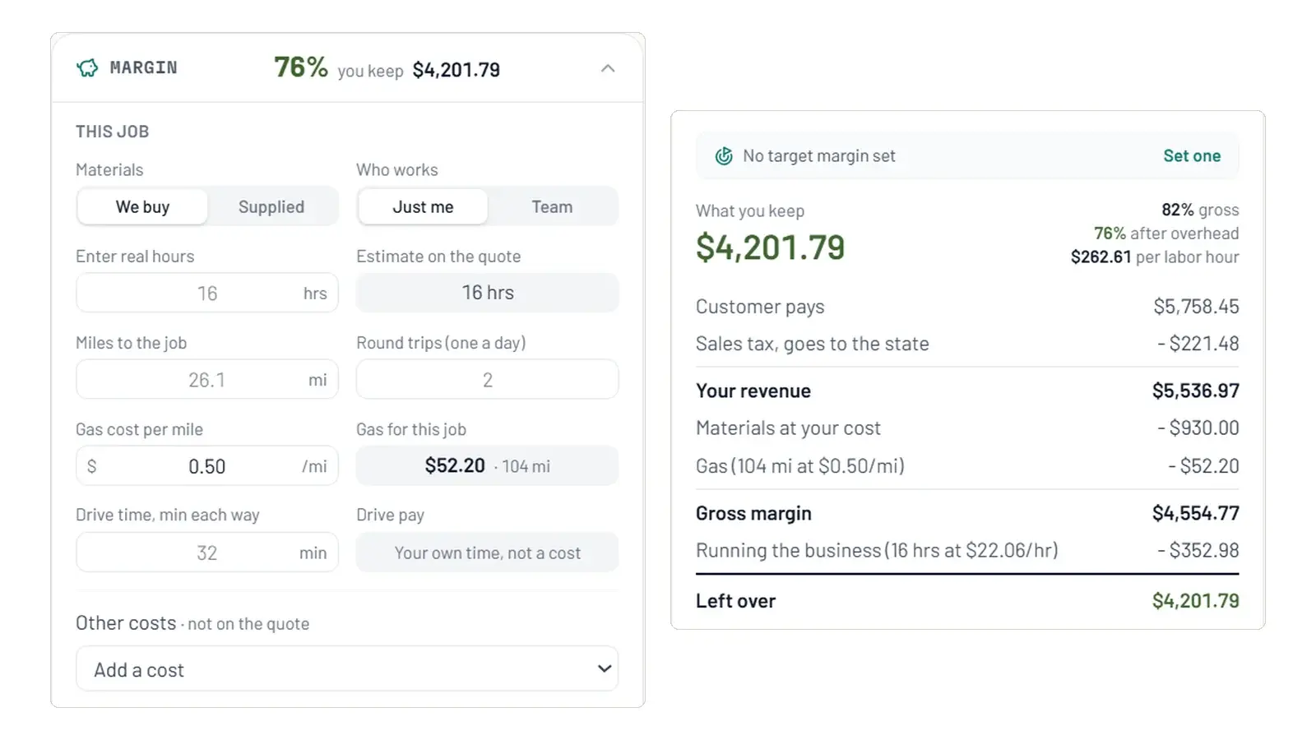The image size is (1316, 740).
Task: Click the Customer pays $5,758.45 amount
Action: [1196, 307]
